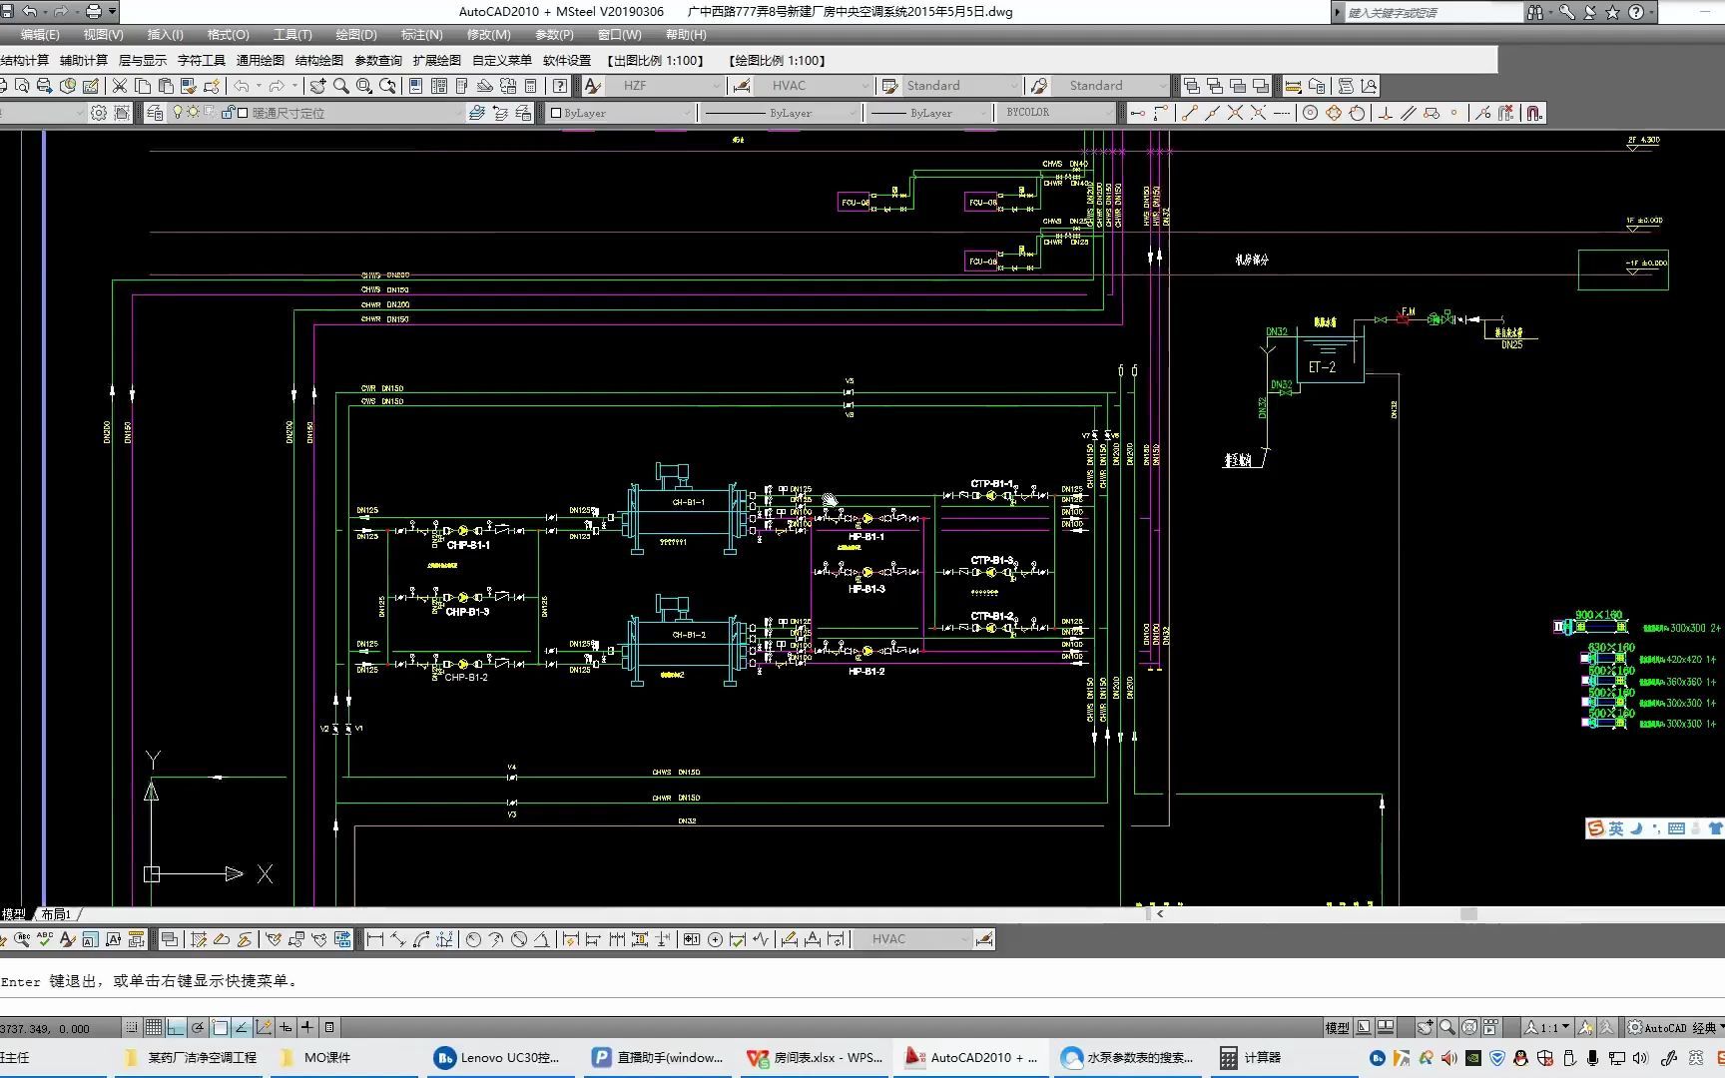Select the Linear dimension tool
This screenshot has width=1725, height=1078.
375,939
